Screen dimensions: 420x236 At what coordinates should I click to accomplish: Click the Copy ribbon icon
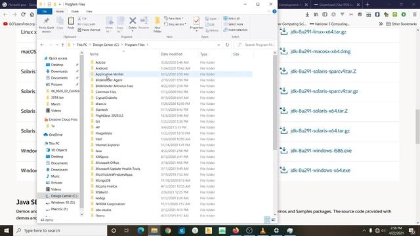pyautogui.click(x=60, y=23)
